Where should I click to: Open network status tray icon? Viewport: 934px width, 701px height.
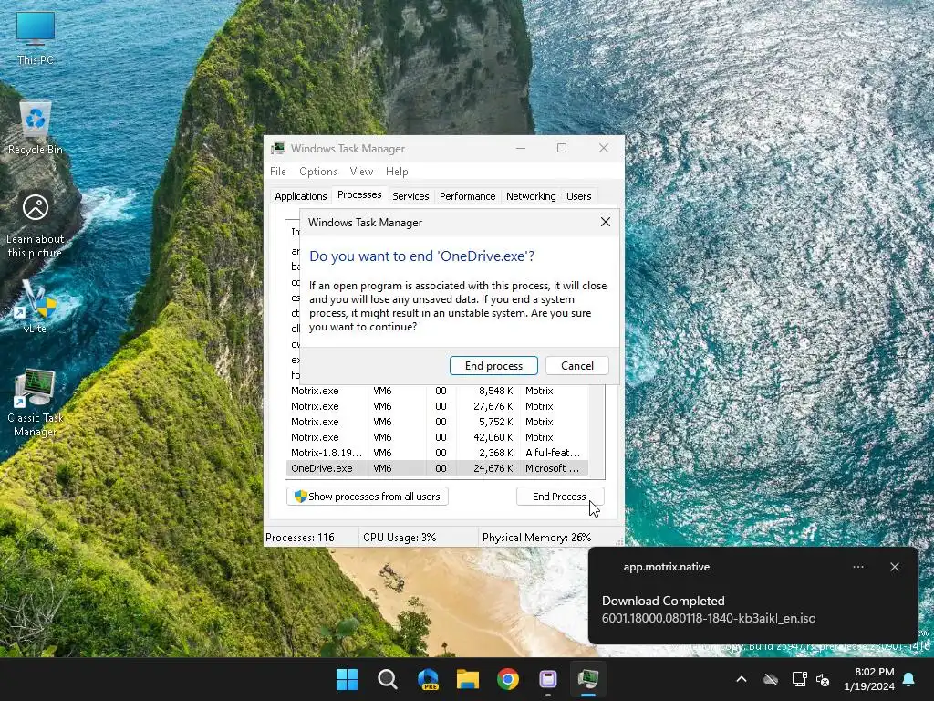pos(799,679)
